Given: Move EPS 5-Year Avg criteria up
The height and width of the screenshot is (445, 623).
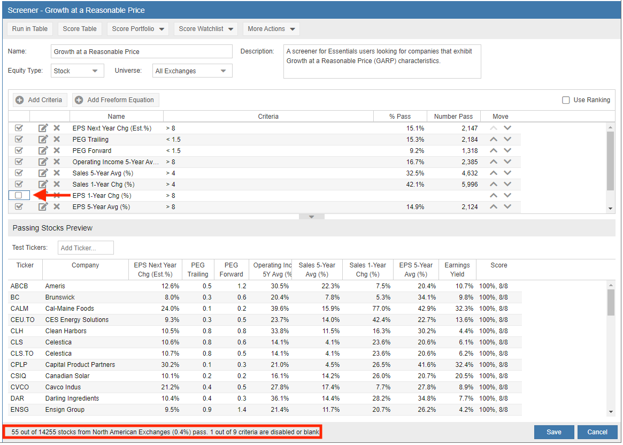Looking at the screenshot, I should [x=494, y=206].
